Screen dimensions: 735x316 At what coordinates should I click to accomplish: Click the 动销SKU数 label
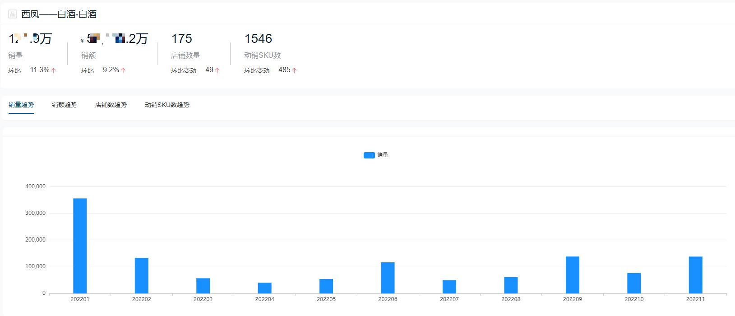click(x=263, y=56)
